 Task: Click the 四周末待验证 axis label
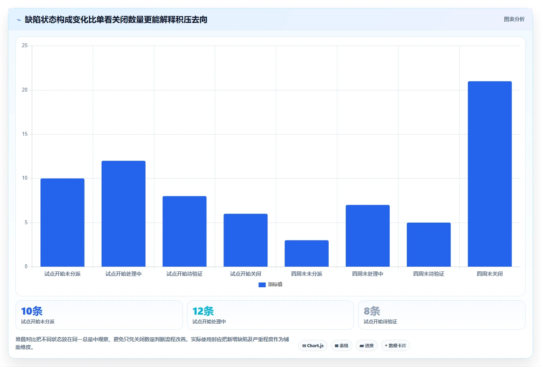pyautogui.click(x=429, y=274)
